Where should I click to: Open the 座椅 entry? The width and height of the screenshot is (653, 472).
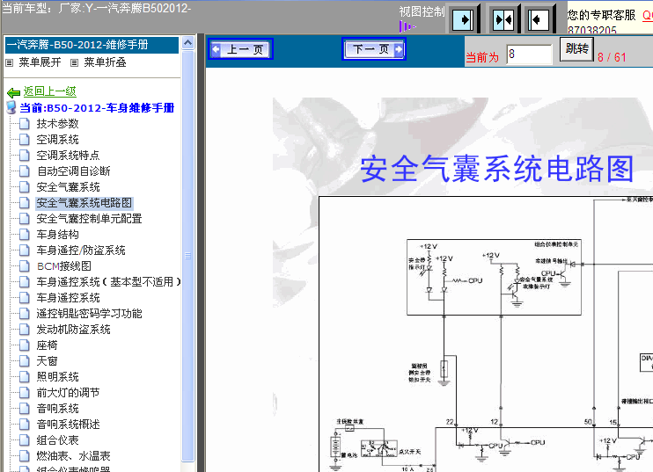tap(47, 345)
